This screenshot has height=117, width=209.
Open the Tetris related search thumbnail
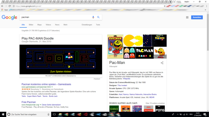[x=137, y=109]
